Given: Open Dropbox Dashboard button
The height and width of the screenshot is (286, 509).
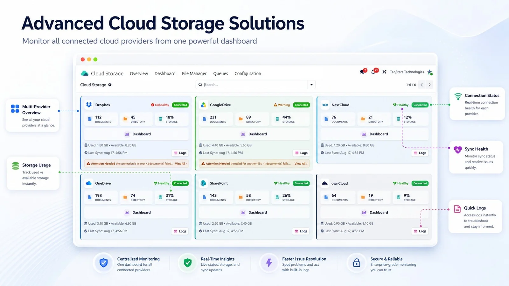Looking at the screenshot, I should click(x=137, y=134).
